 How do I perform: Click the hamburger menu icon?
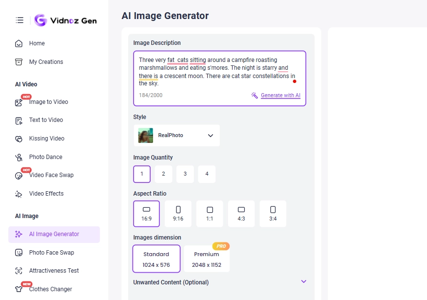pos(19,20)
